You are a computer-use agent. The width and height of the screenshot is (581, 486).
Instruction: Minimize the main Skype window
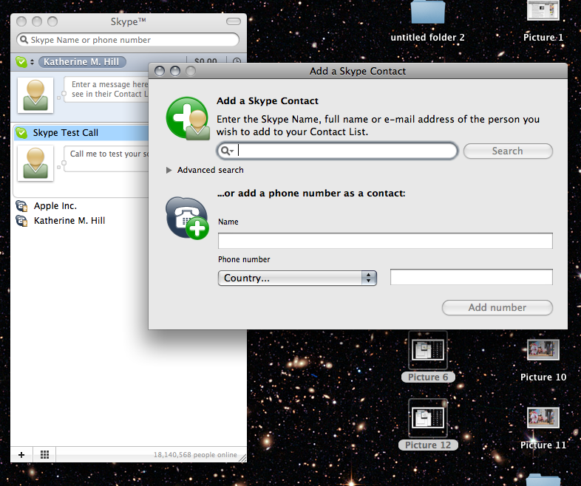(x=37, y=21)
